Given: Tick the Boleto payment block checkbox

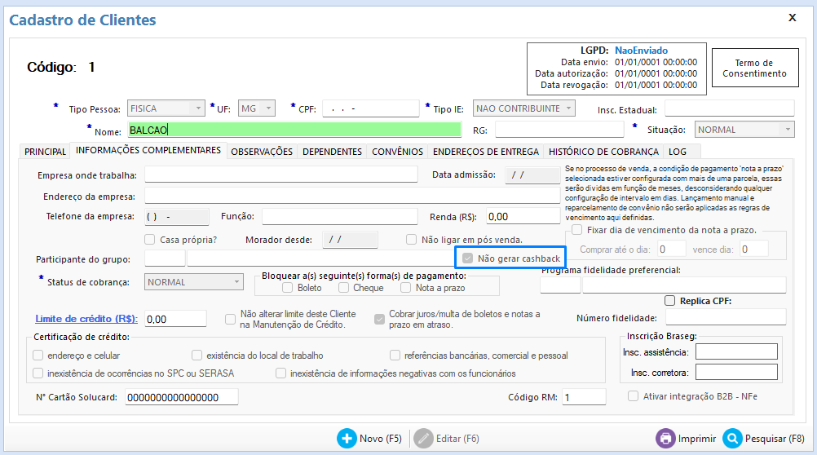Looking at the screenshot, I should pos(287,287).
